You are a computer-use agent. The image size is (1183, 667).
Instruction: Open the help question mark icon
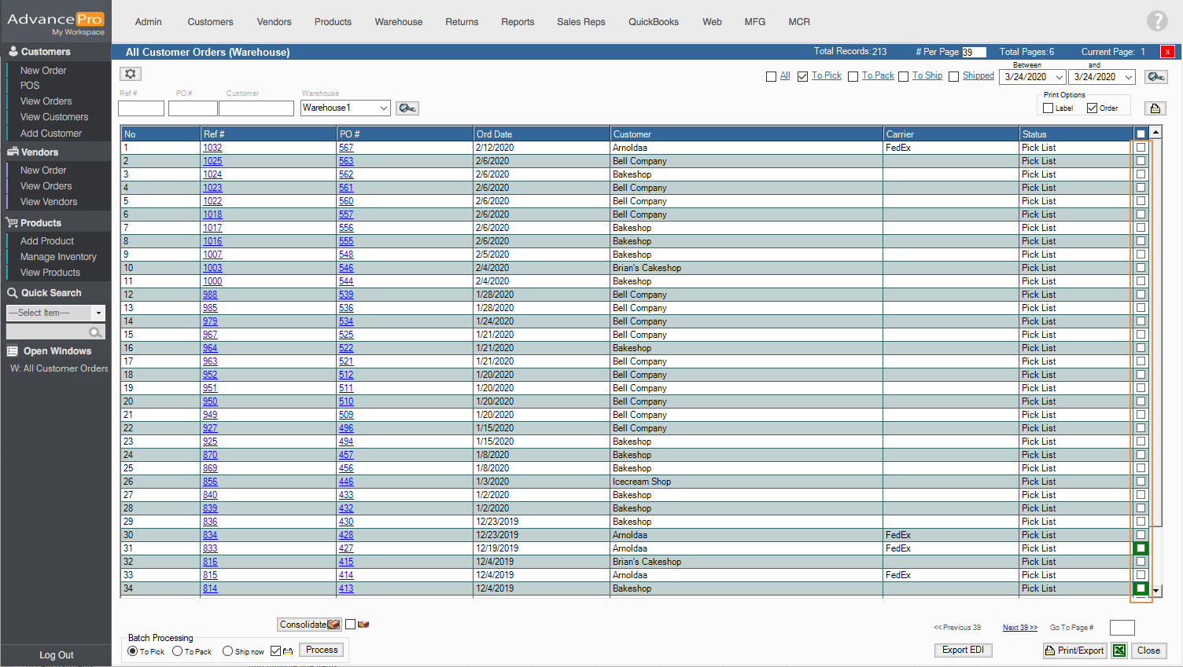point(1156,21)
